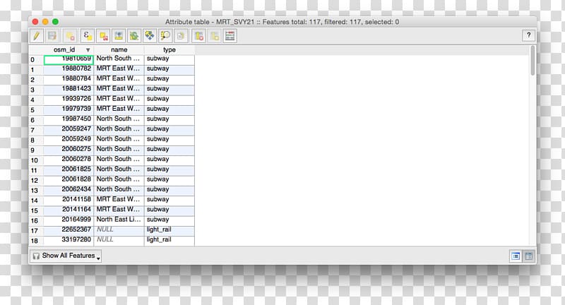Image resolution: width=565 pixels, height=305 pixels.
Task: Click the name column header
Action: click(x=119, y=49)
